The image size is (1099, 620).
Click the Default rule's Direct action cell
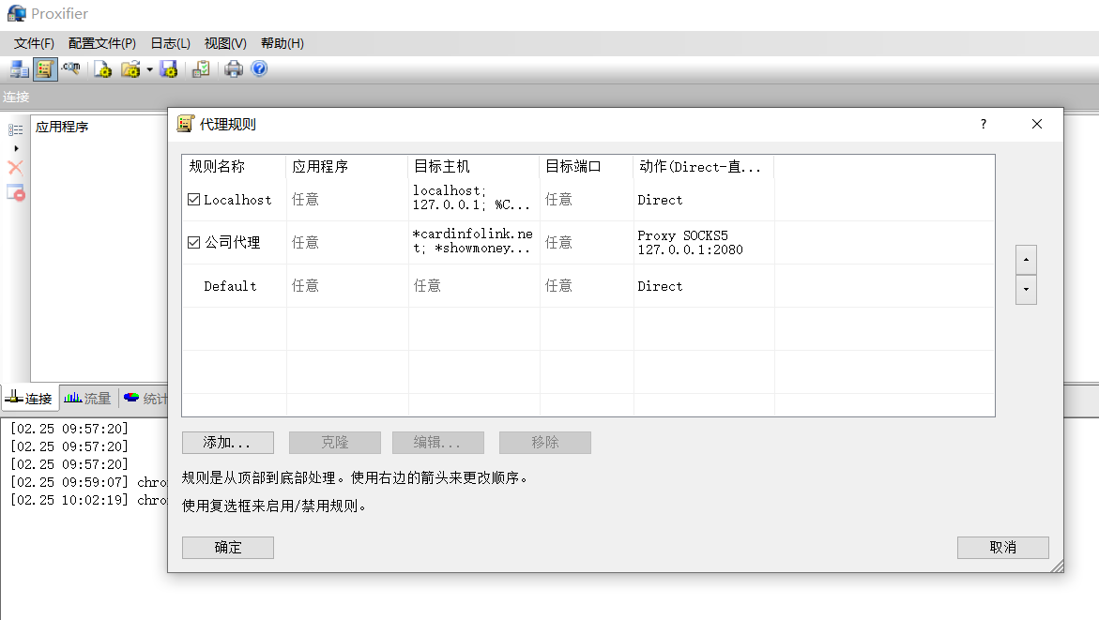(x=704, y=286)
